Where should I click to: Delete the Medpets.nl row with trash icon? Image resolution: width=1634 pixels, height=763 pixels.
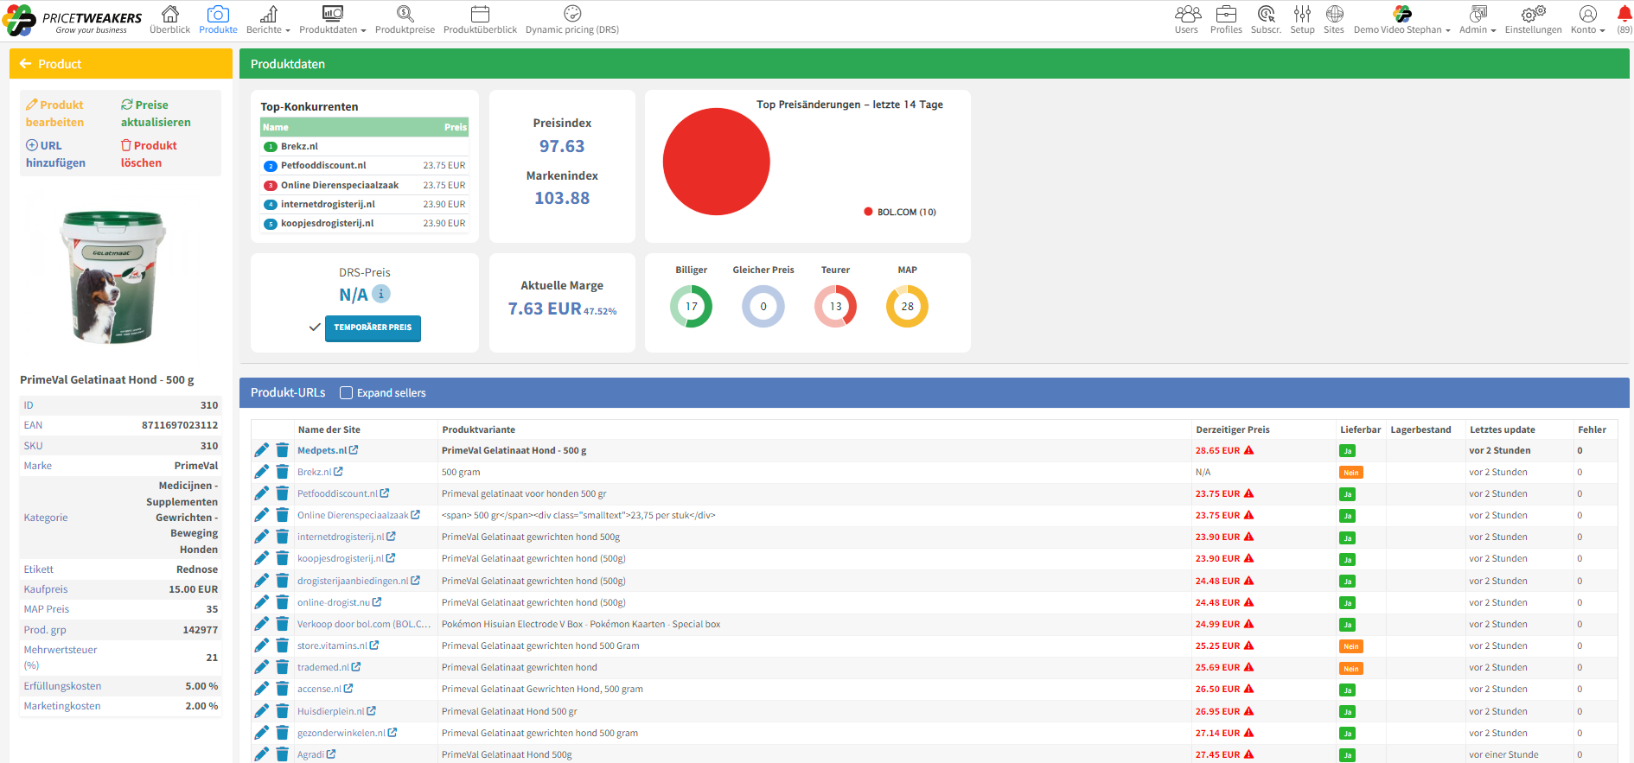[282, 450]
